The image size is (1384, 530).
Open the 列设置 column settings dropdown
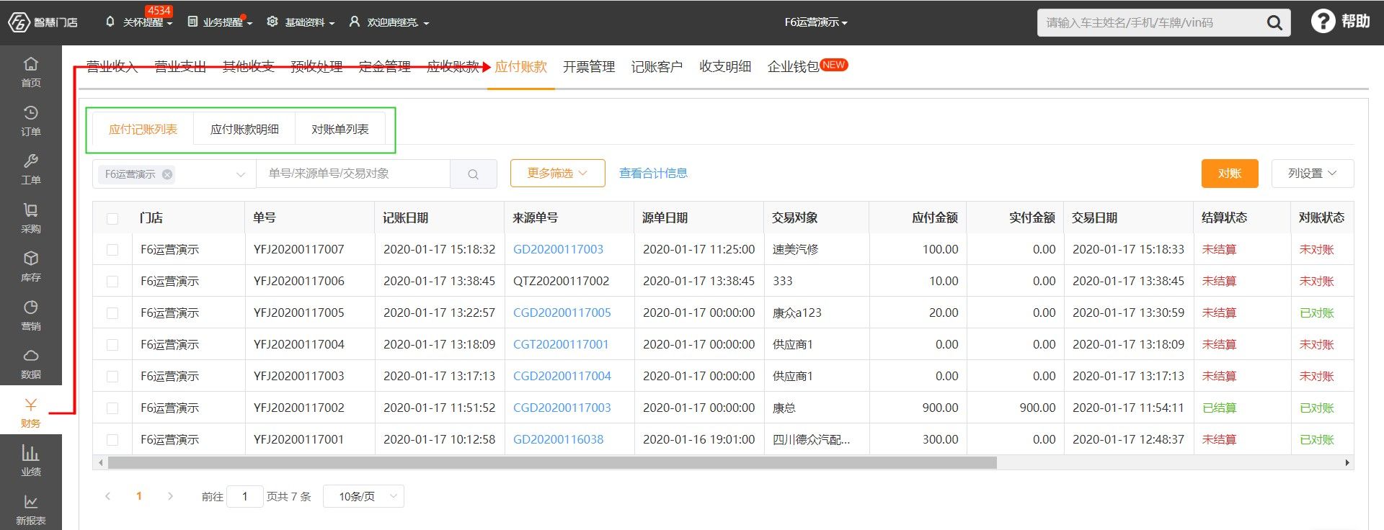(x=1312, y=174)
